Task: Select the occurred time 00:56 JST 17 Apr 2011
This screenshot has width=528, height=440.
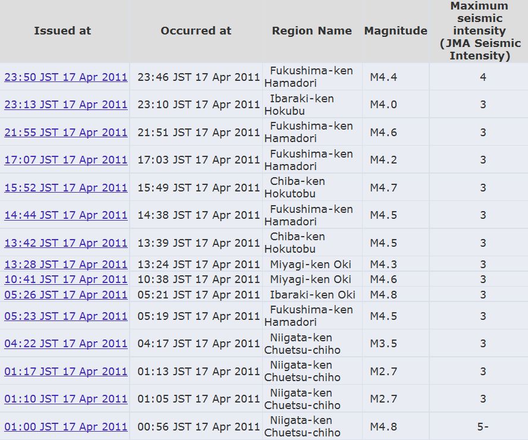Action: [199, 427]
